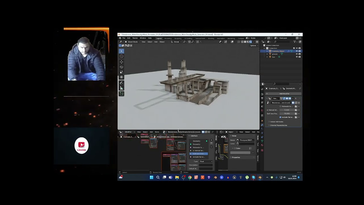Toggle modifier show in viewport monitor icon
Image resolution: width=364 pixels, height=205 pixels.
tap(287, 99)
